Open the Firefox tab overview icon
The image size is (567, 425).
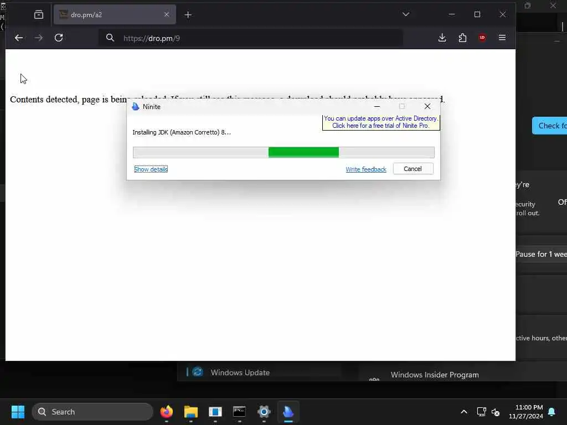pos(39,15)
